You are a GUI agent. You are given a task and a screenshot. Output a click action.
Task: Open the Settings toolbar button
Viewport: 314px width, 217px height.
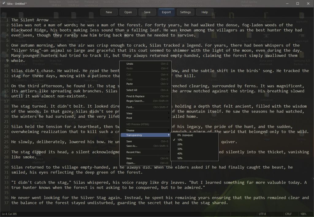click(185, 12)
